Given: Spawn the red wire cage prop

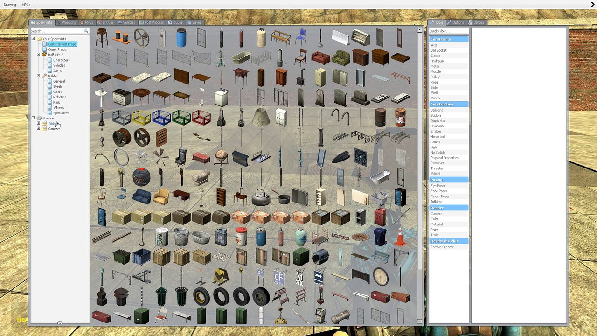Looking at the screenshot, I should coord(201,118).
